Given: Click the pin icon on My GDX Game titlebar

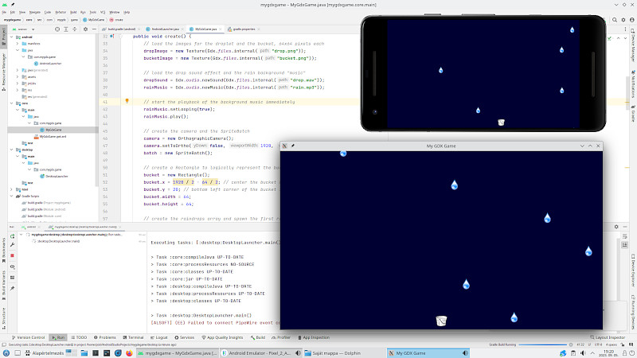Looking at the screenshot, I should [293, 146].
